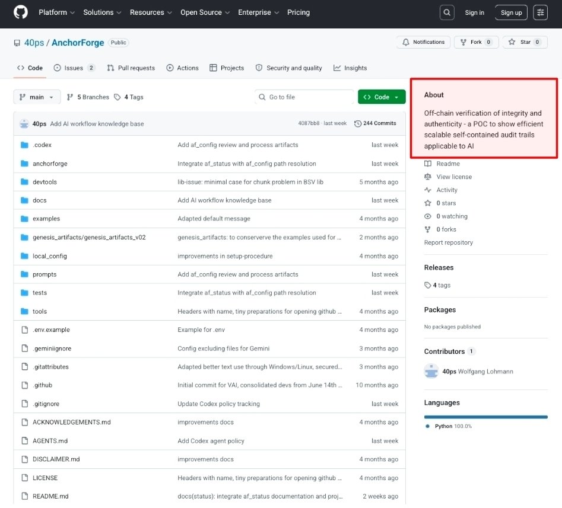Switch to the Projects tab
Screen dimensions: 562x508
tap(227, 68)
